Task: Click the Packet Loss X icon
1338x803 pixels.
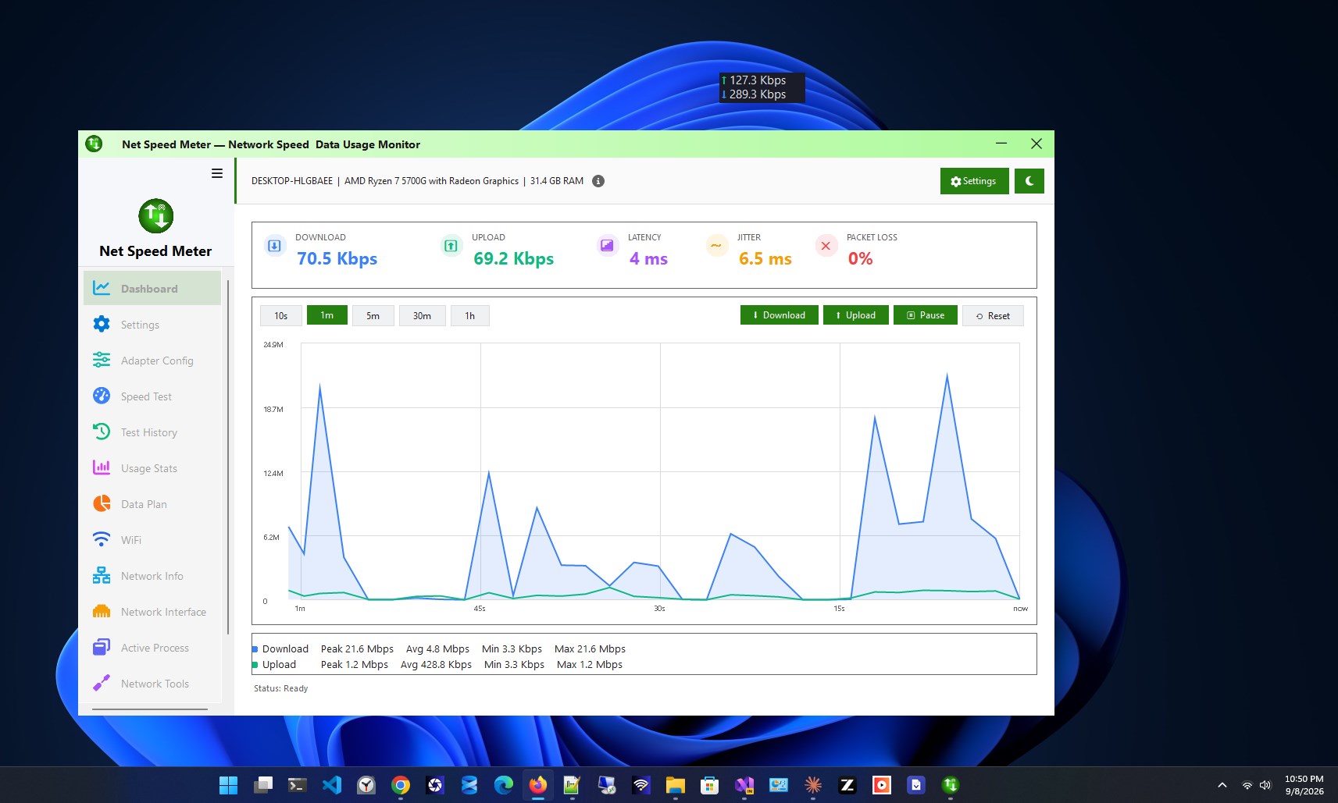Action: pyautogui.click(x=826, y=246)
